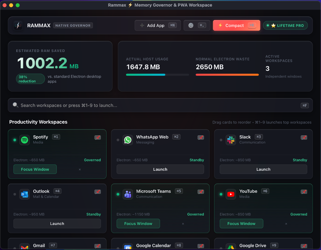Image resolution: width=321 pixels, height=250 pixels.
Task: Toggle the pin on the Slack card
Action: point(304,138)
